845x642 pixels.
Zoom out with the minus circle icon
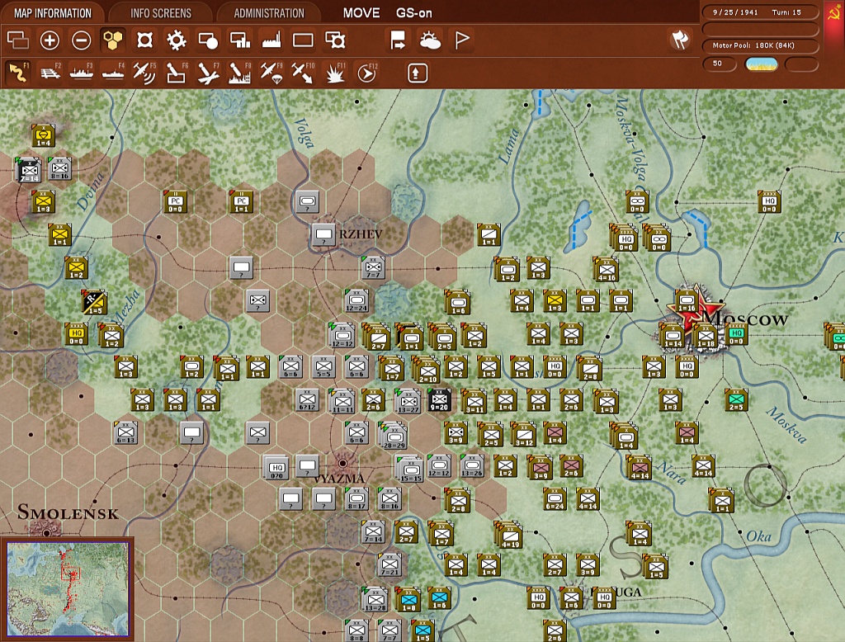tap(82, 40)
